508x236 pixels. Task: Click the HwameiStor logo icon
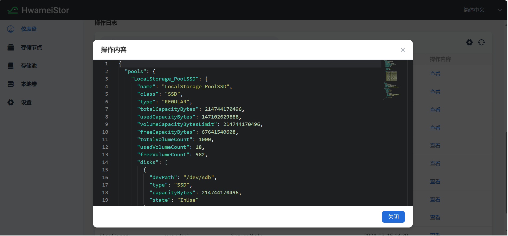(13, 10)
